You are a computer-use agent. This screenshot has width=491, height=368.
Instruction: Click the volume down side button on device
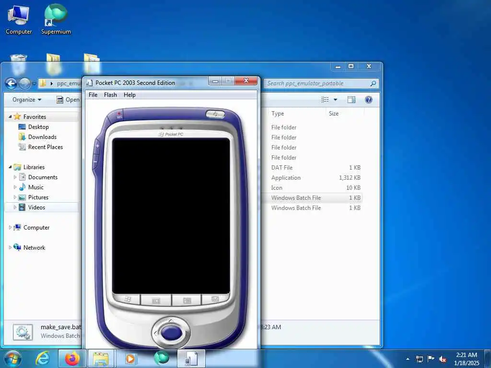95,162
